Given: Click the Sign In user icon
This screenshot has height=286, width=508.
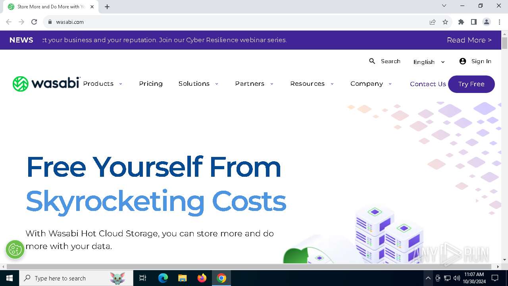Looking at the screenshot, I should pos(463,61).
